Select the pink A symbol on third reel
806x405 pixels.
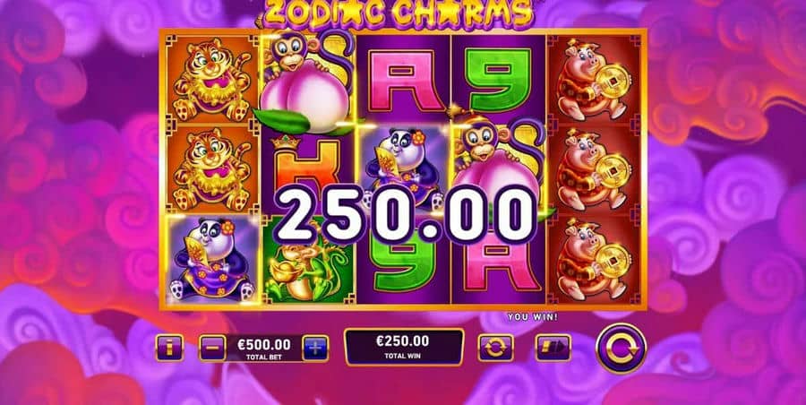[403, 79]
